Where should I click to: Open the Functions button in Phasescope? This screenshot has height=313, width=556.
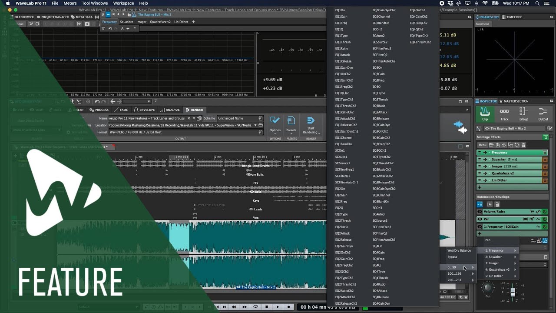click(x=482, y=24)
